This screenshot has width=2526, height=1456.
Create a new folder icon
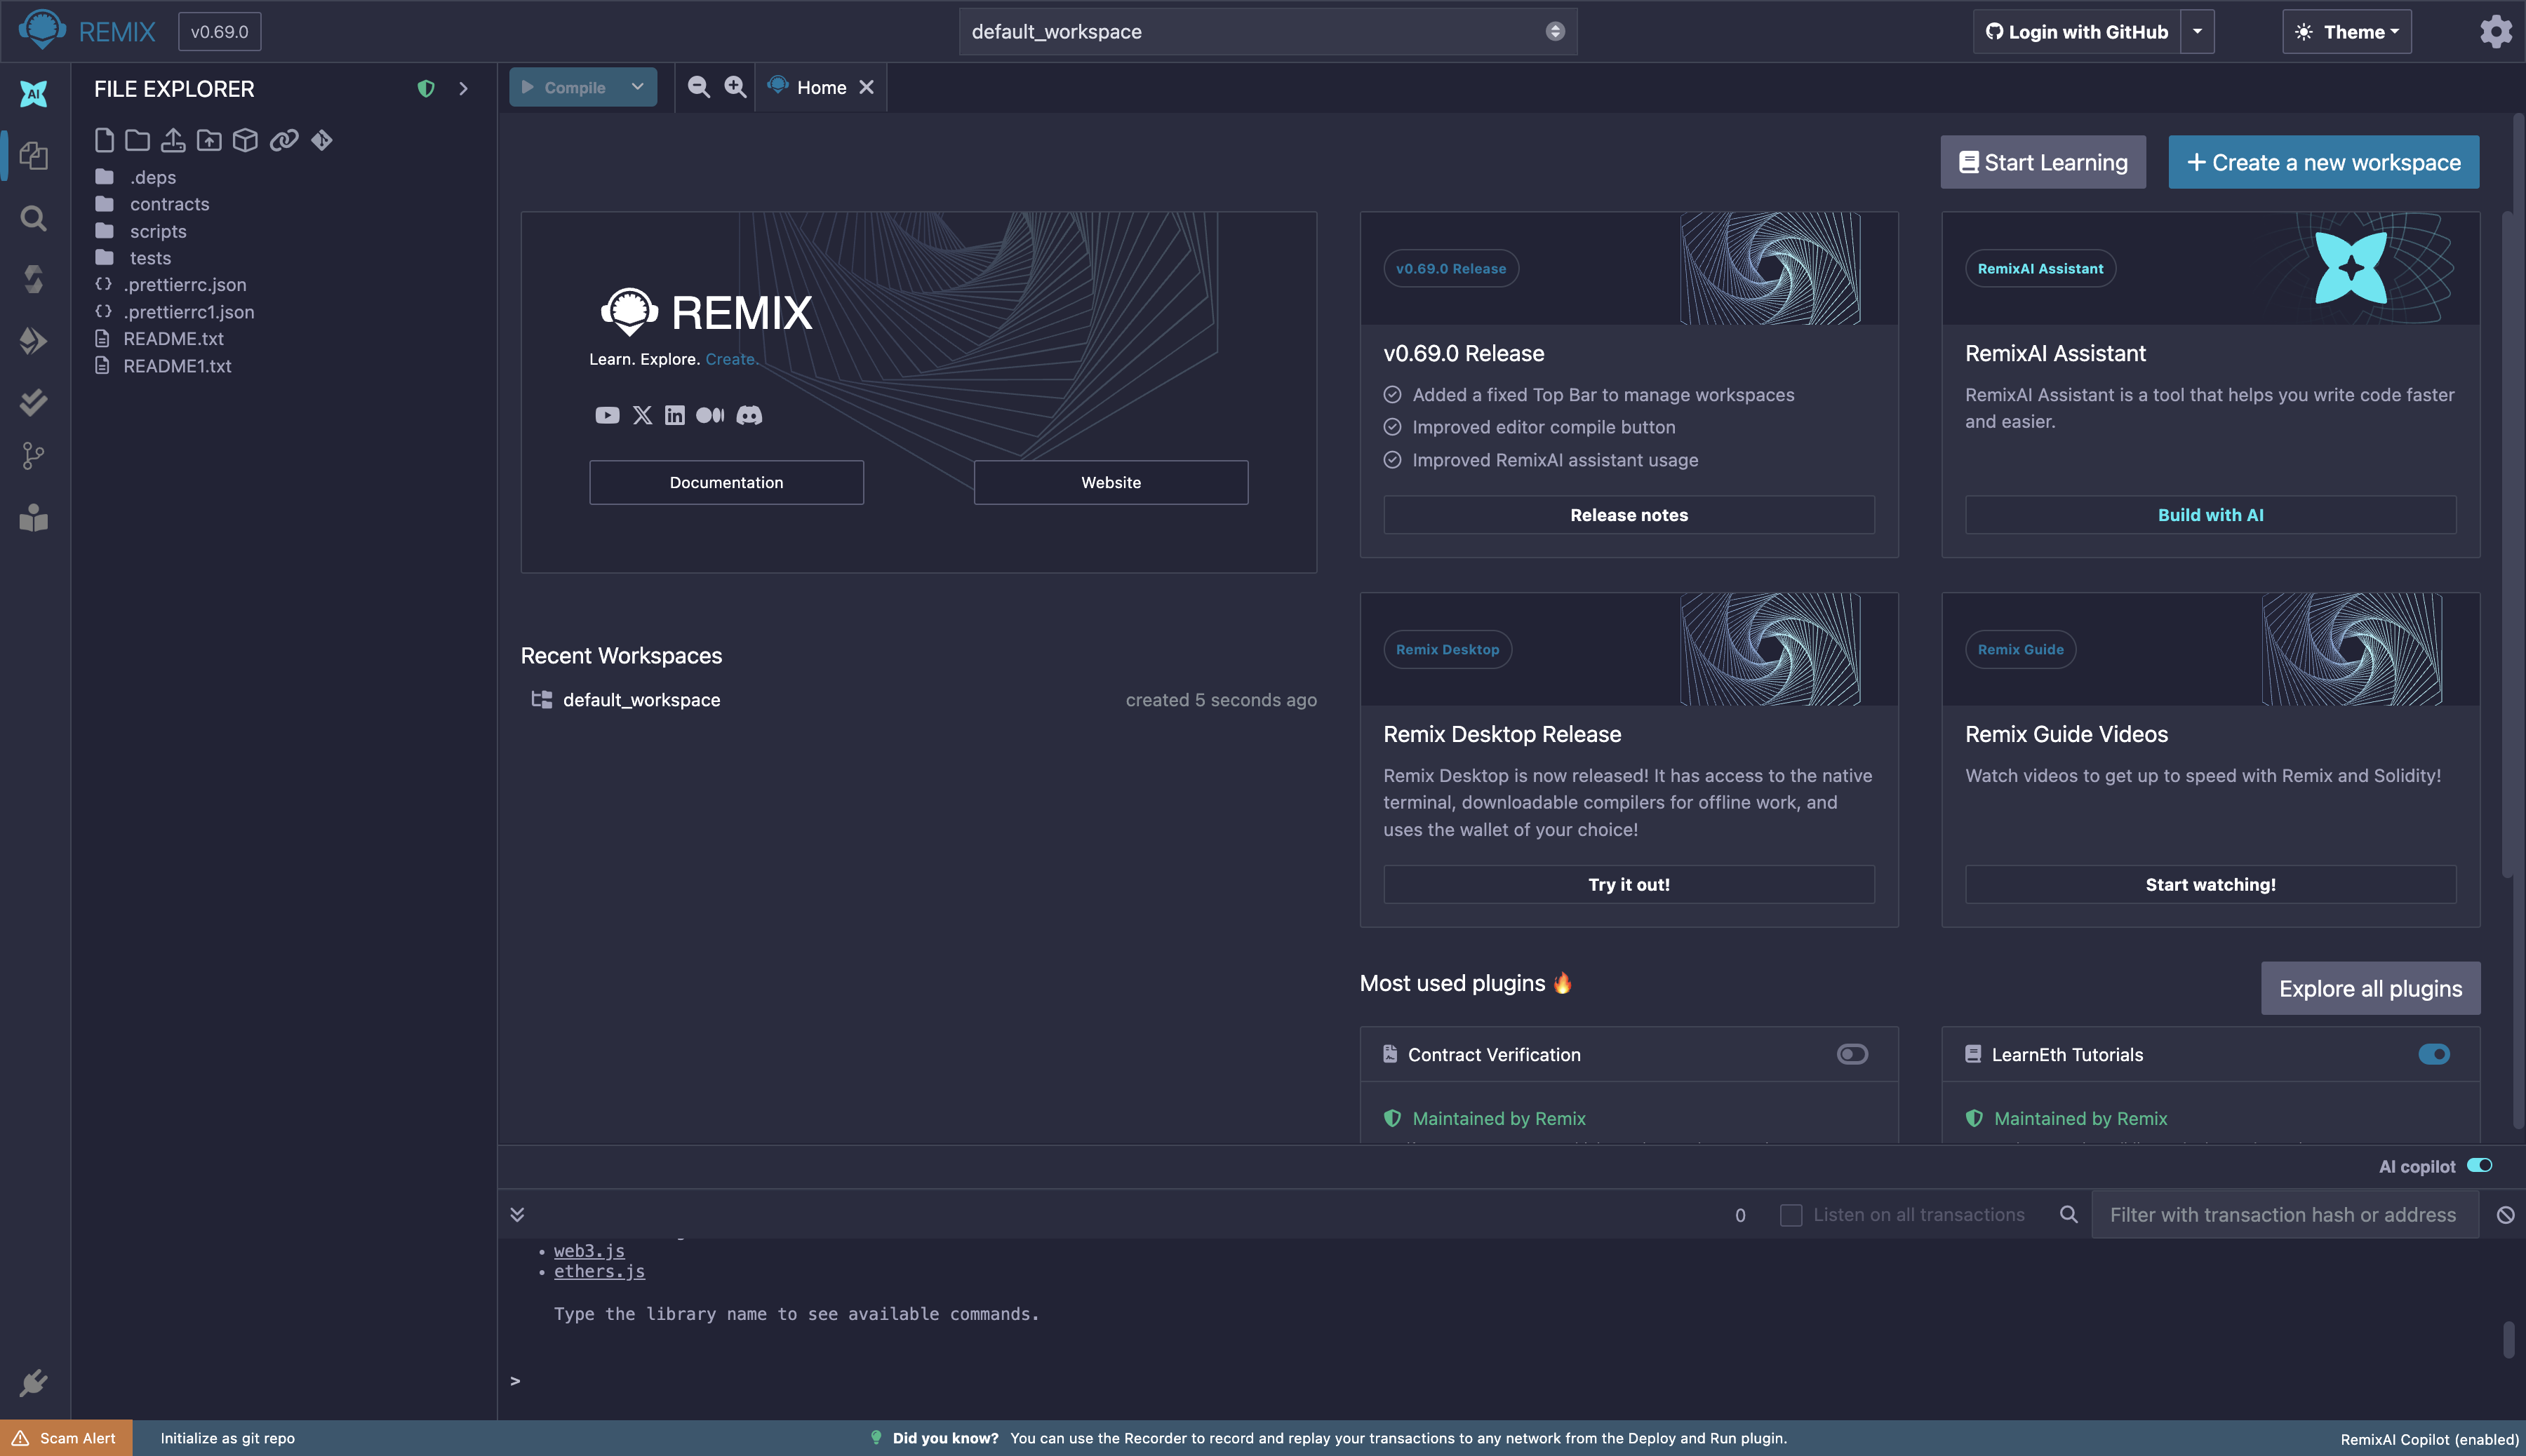tap(137, 140)
